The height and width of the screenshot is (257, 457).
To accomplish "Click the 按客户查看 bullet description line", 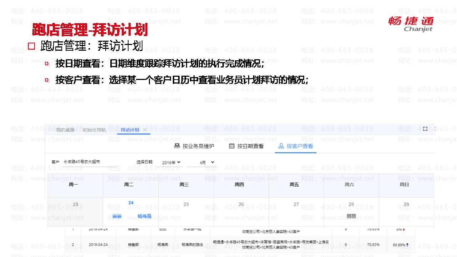I will click(182, 80).
